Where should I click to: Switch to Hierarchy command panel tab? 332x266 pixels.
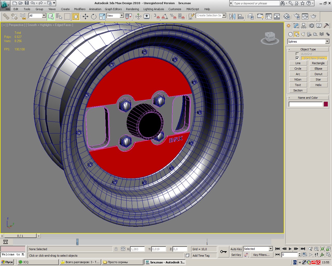click(x=304, y=25)
